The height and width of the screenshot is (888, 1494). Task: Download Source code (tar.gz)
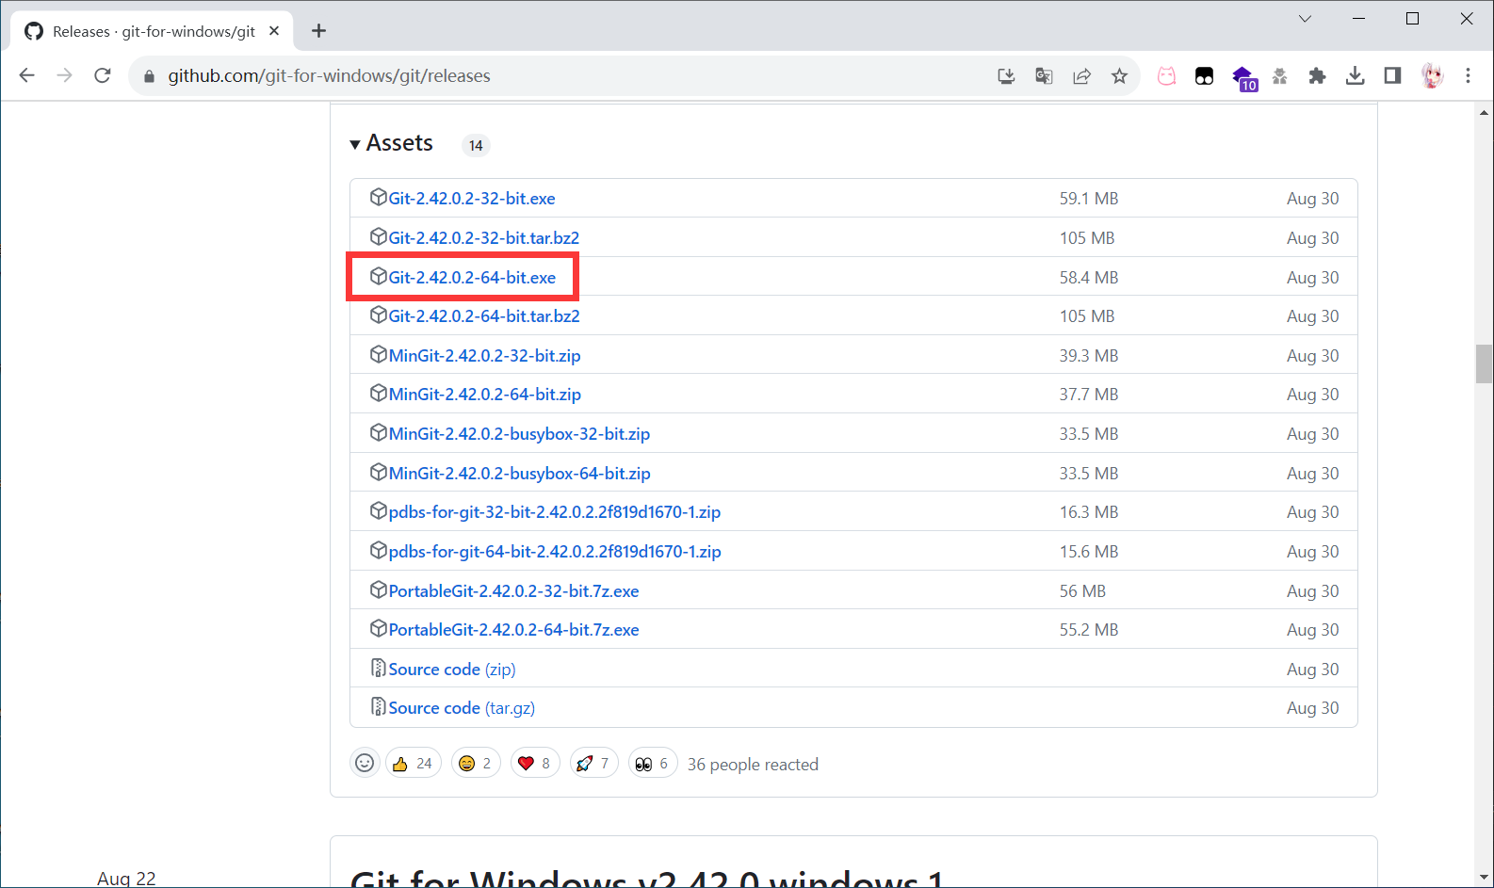[x=462, y=708]
